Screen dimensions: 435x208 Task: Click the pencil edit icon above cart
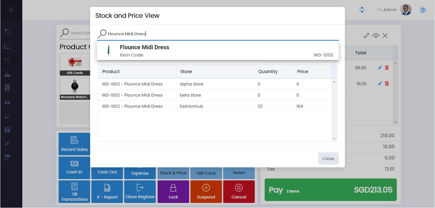366,36
